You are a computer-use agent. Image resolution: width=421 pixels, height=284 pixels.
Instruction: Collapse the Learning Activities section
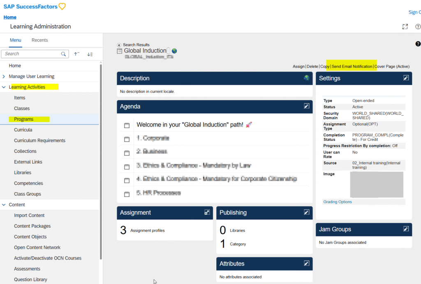pyautogui.click(x=4, y=87)
